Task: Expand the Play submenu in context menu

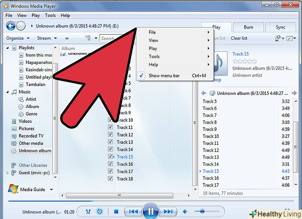Action: pos(175,48)
